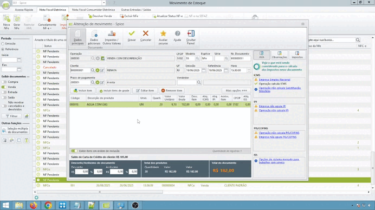This screenshot has width=375, height=210.
Task: Toggle Venda documents switch
Action: point(4,87)
